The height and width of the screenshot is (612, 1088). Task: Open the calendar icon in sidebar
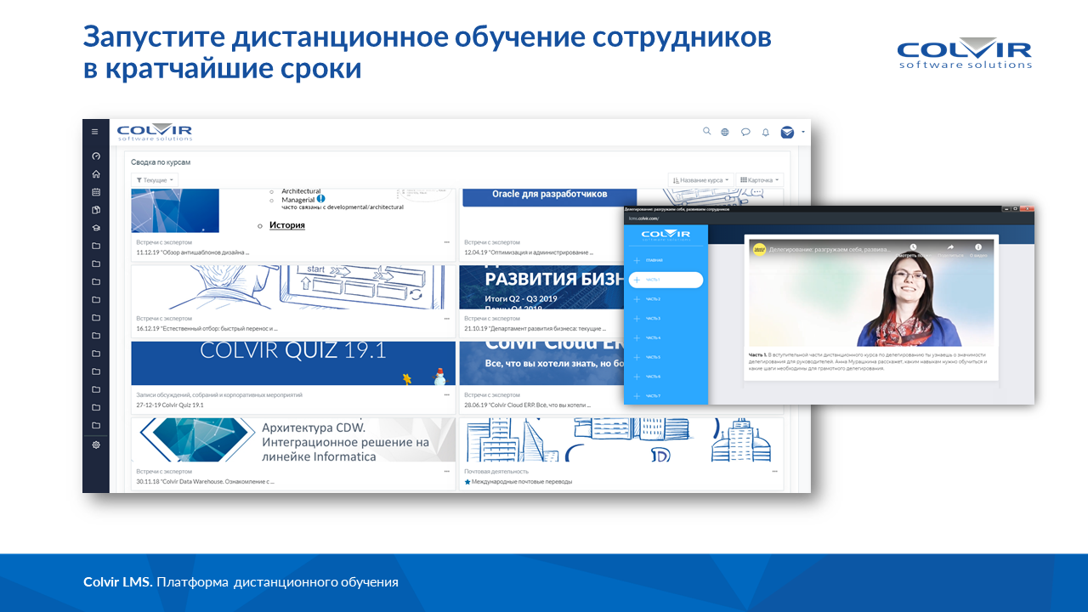click(96, 191)
